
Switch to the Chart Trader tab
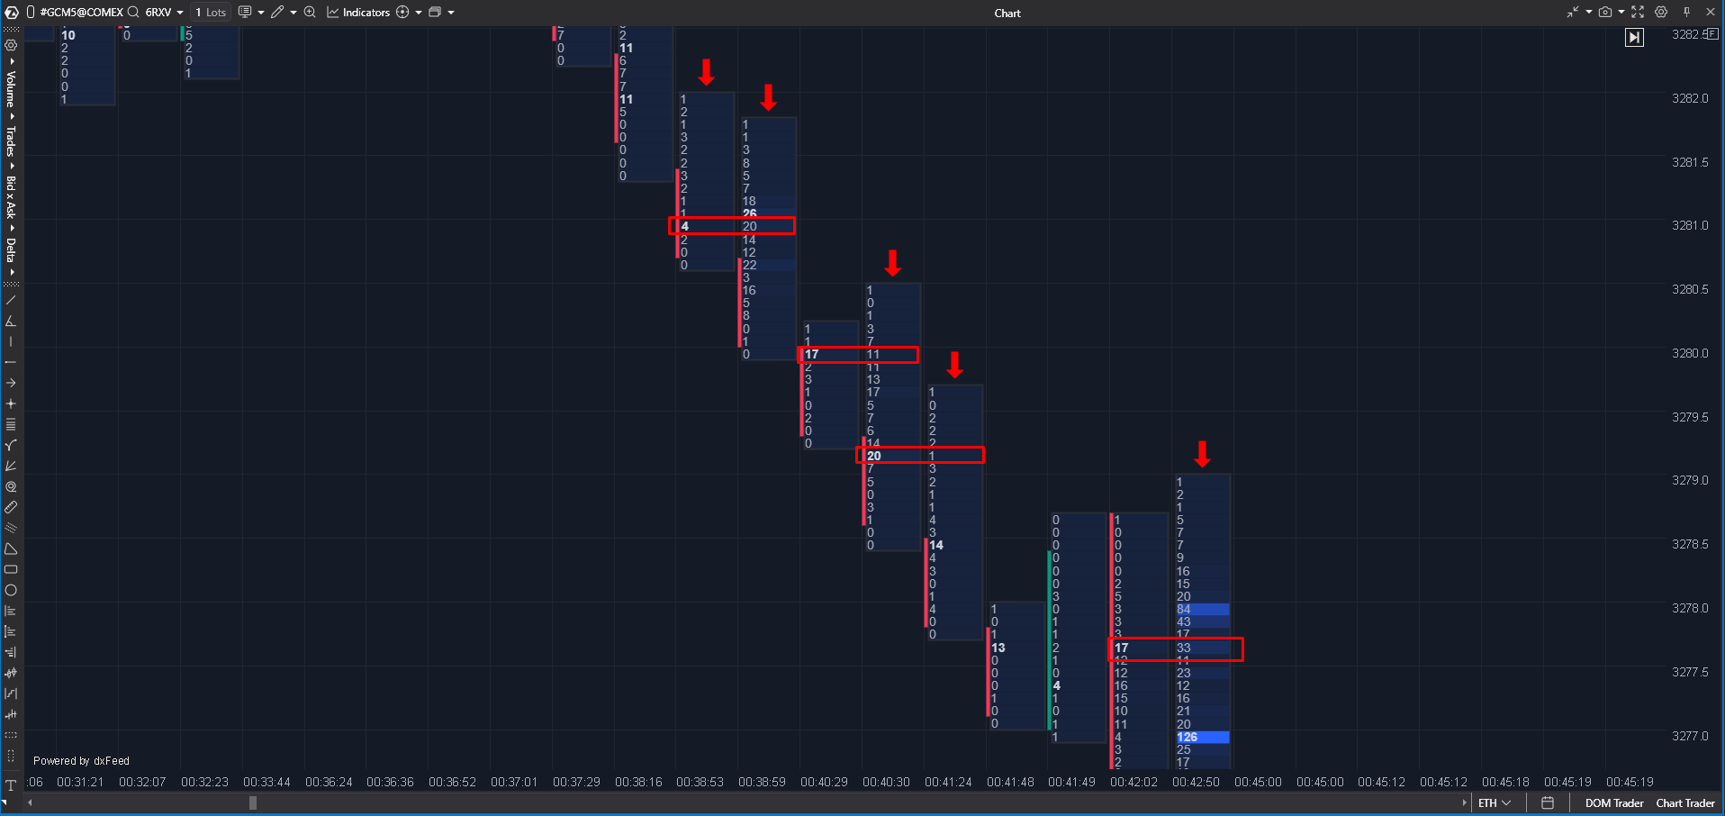pyautogui.click(x=1685, y=803)
